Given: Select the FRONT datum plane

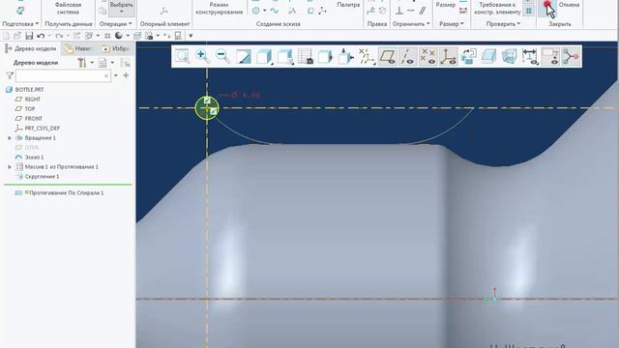Looking at the screenshot, I should click(x=34, y=118).
